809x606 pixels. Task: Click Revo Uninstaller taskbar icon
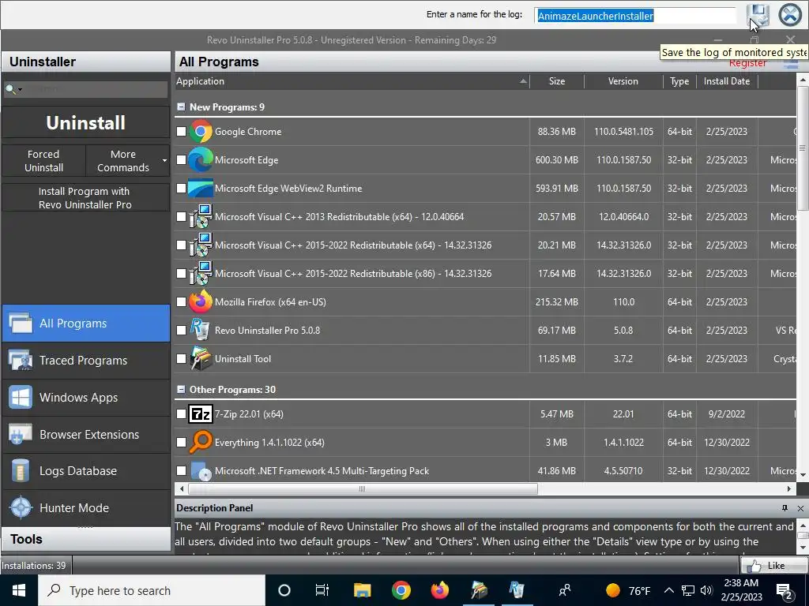(x=517, y=590)
